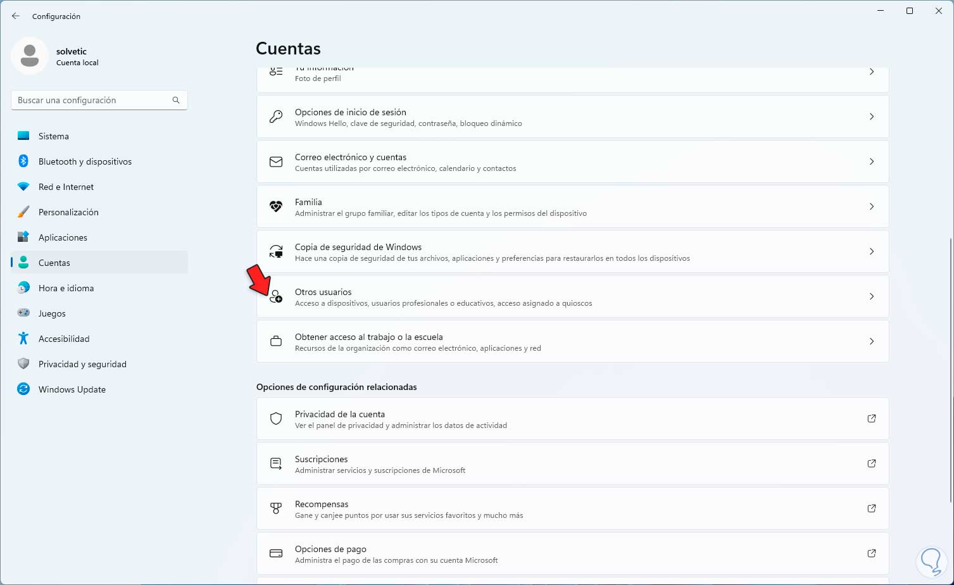The height and width of the screenshot is (585, 954).
Task: Open the Privacidad y seguridad label
Action: pyautogui.click(x=82, y=364)
